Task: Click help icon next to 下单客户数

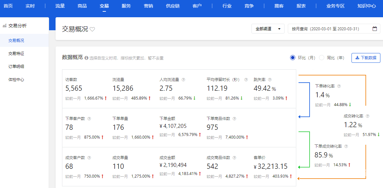Action: 89,119
